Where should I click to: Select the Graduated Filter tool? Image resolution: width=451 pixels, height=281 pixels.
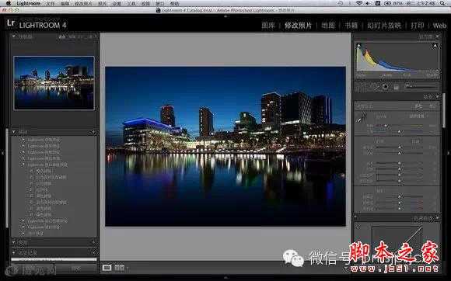pyautogui.click(x=396, y=87)
